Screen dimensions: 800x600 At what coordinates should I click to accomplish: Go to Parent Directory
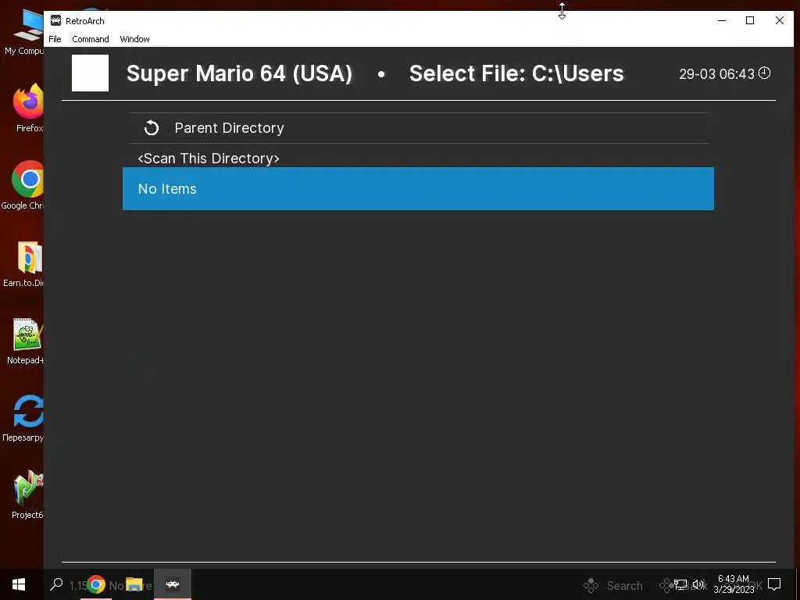point(419,128)
